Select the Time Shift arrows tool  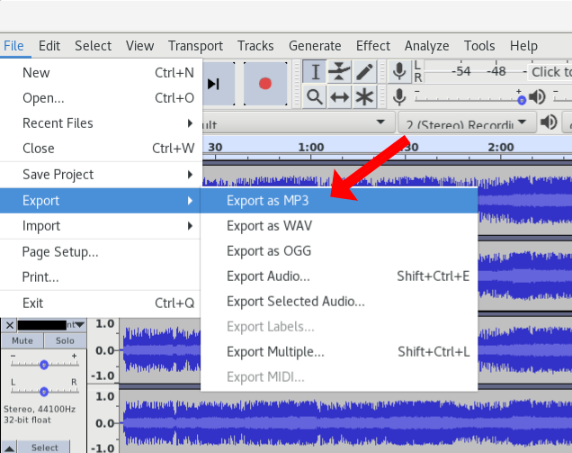[x=339, y=97]
